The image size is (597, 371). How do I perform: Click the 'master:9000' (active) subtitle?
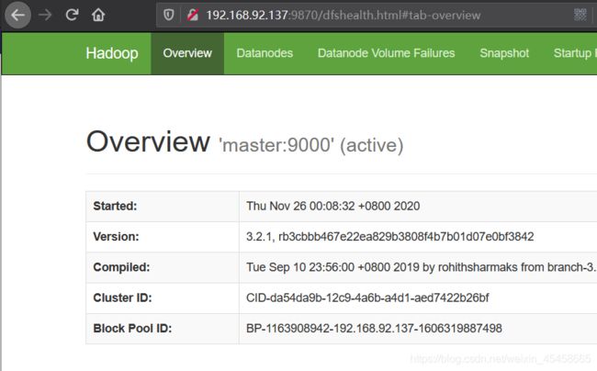(x=310, y=145)
